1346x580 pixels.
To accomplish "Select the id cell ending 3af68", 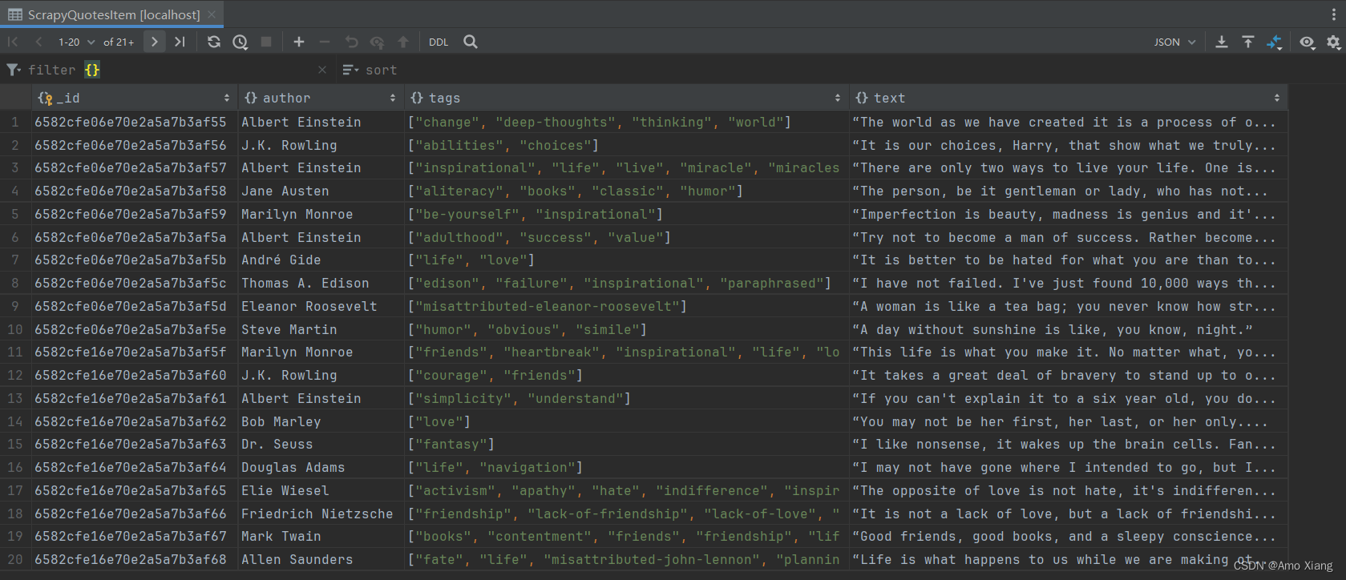I will 135,559.
